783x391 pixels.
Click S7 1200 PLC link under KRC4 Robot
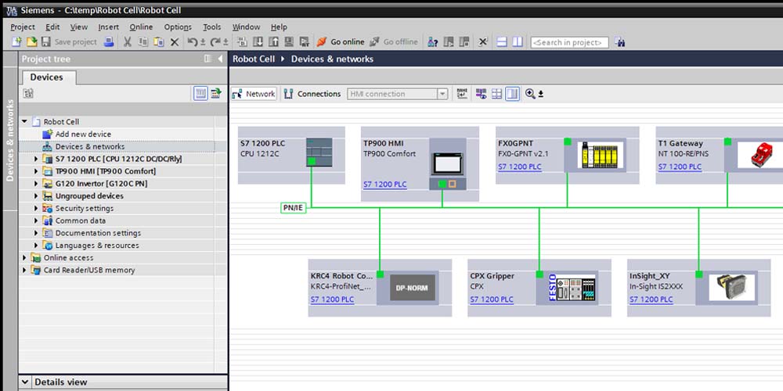(x=332, y=300)
